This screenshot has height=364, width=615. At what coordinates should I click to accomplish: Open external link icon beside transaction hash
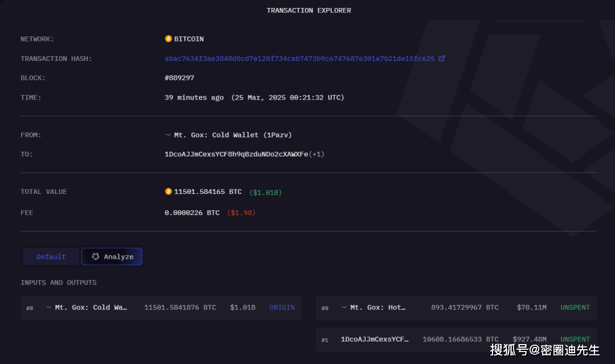point(442,59)
